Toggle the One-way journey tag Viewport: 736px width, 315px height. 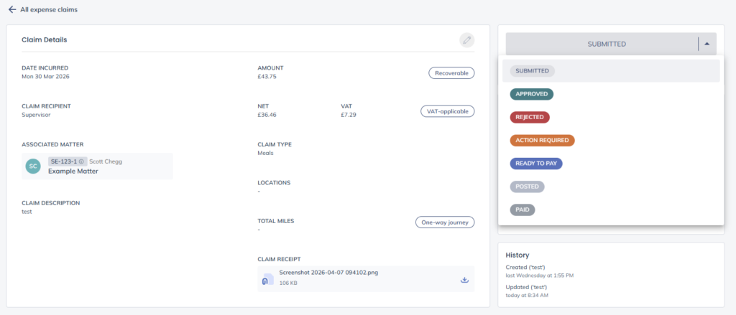tap(445, 222)
